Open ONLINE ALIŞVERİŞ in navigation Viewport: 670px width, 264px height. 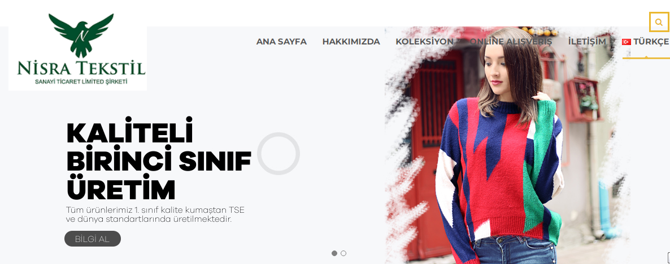pos(511,42)
